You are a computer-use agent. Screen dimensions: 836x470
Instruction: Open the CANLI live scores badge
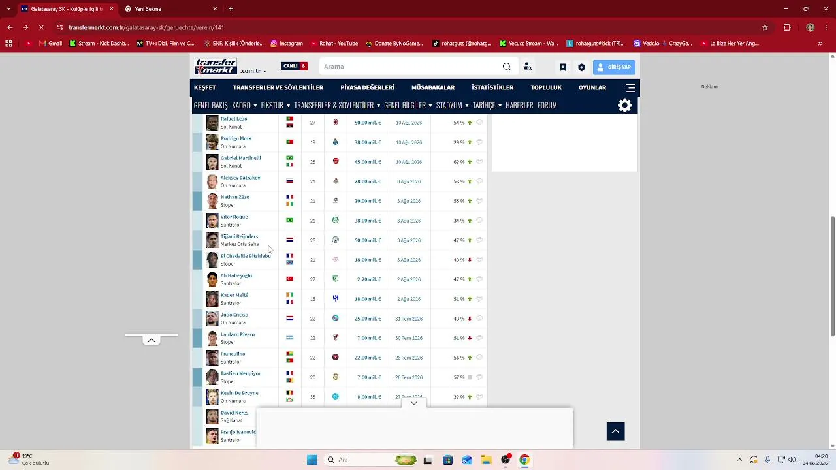click(x=294, y=66)
